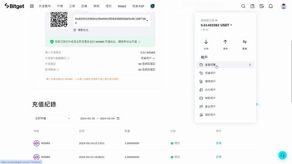This screenshot has width=292, height=164.
Task: Click the '0.01 WEMIX' minimum deposit value
Action: tap(148, 53)
